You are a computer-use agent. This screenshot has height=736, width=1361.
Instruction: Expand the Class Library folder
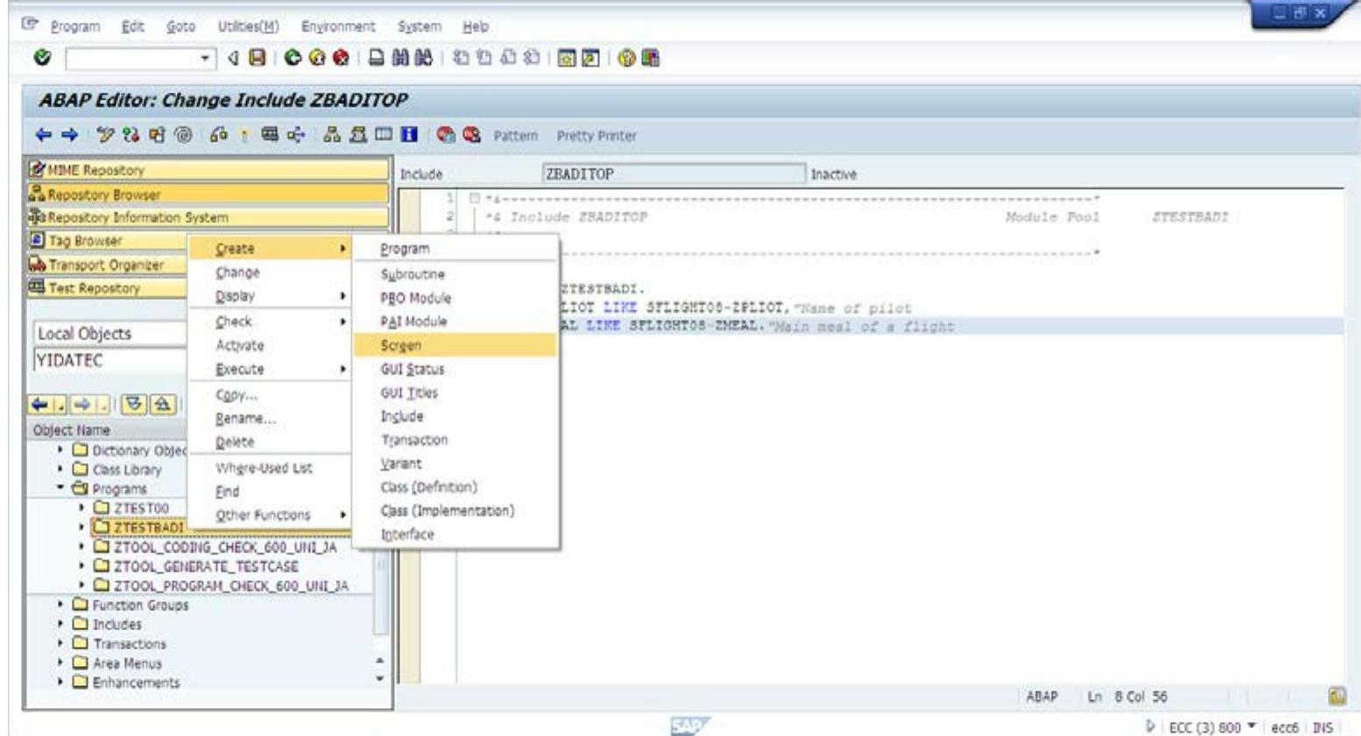click(61, 469)
